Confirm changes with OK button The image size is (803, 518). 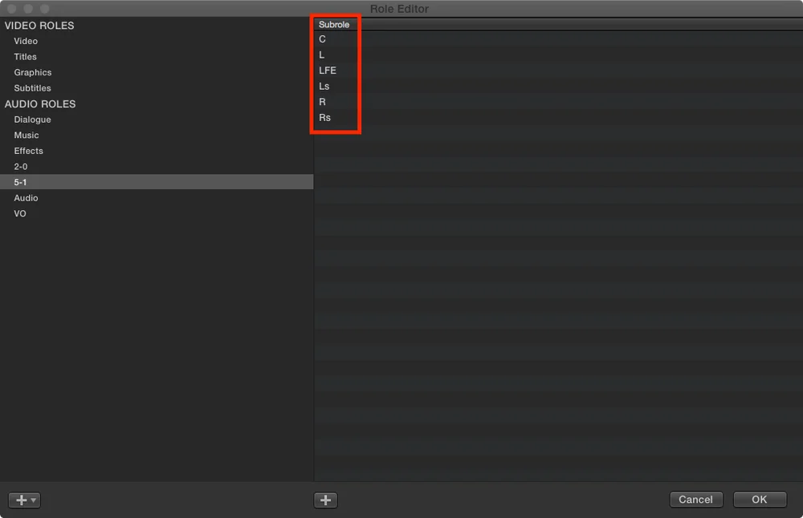pyautogui.click(x=760, y=499)
